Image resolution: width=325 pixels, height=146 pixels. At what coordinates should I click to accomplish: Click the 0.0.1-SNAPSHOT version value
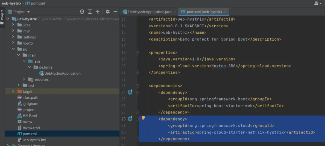tap(187, 26)
